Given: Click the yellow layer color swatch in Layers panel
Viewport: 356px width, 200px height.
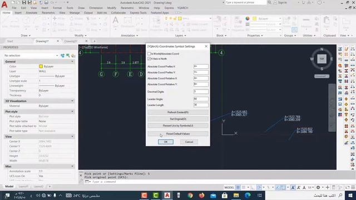Looking at the screenshot, I should tap(180, 18).
